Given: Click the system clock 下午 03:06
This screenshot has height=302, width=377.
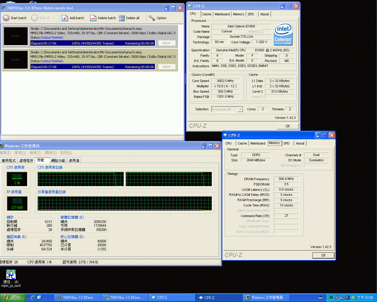Looking at the screenshot, I should pos(365,298).
